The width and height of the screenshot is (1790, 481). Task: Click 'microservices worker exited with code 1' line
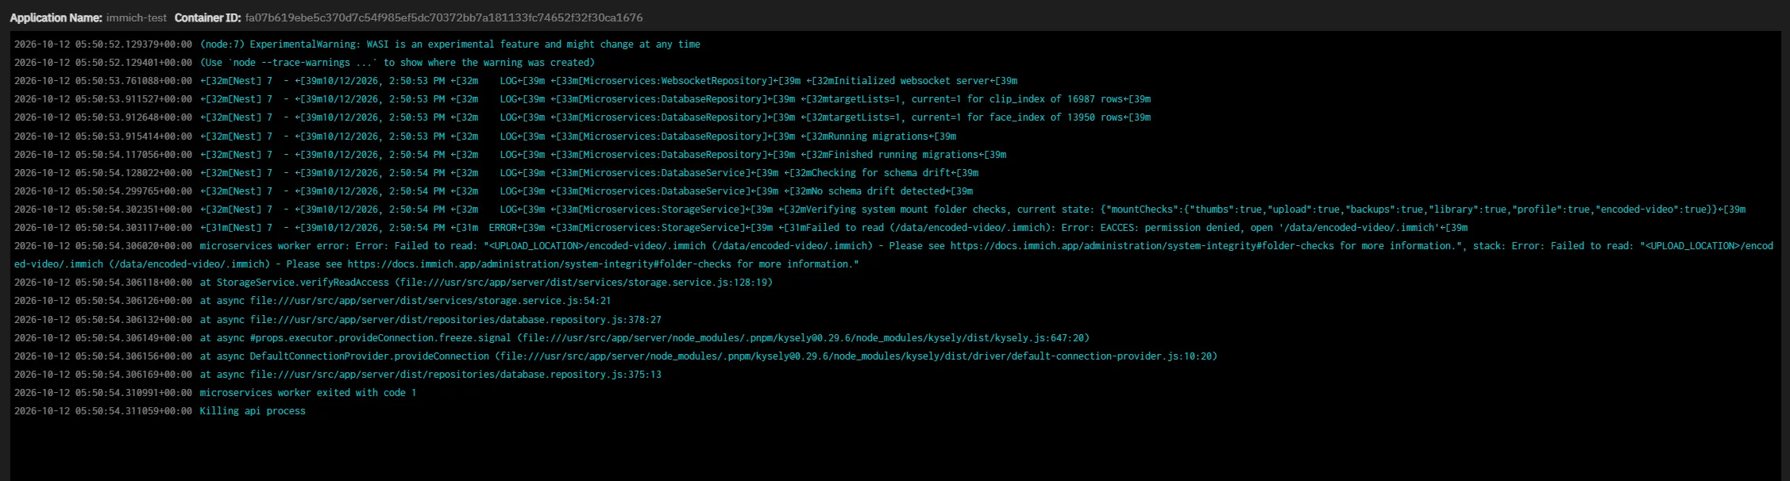(x=215, y=393)
